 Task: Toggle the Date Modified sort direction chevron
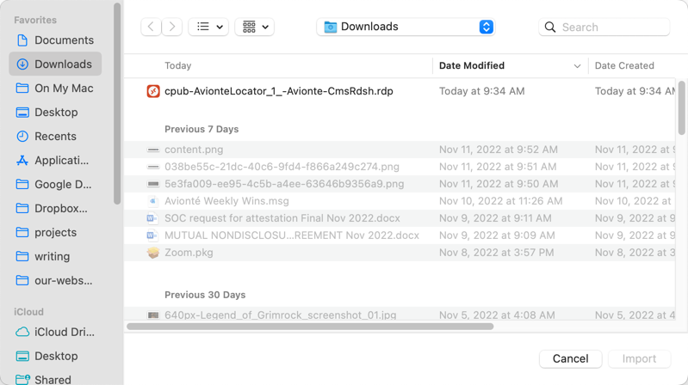[x=577, y=66]
